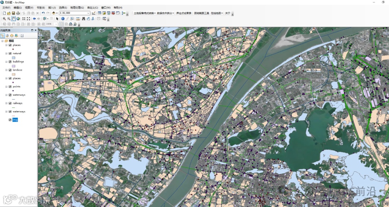Viewport: 389px width, 207px height.
Task: Open the 视图 menu
Action: point(29,8)
